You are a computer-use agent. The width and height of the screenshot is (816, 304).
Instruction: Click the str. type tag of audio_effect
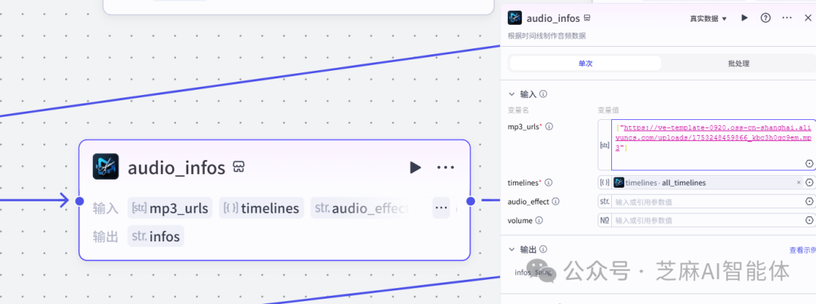click(x=604, y=201)
